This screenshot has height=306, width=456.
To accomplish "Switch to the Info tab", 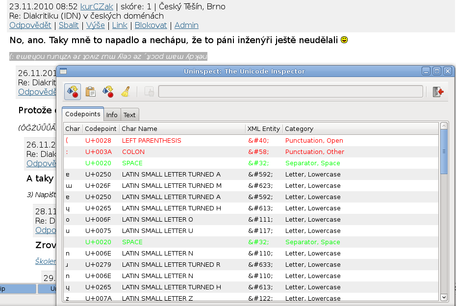I will tap(112, 115).
